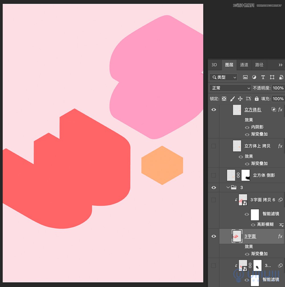Click the 立方体右 layer name
This screenshot has width=285, height=287.
[x=253, y=110]
